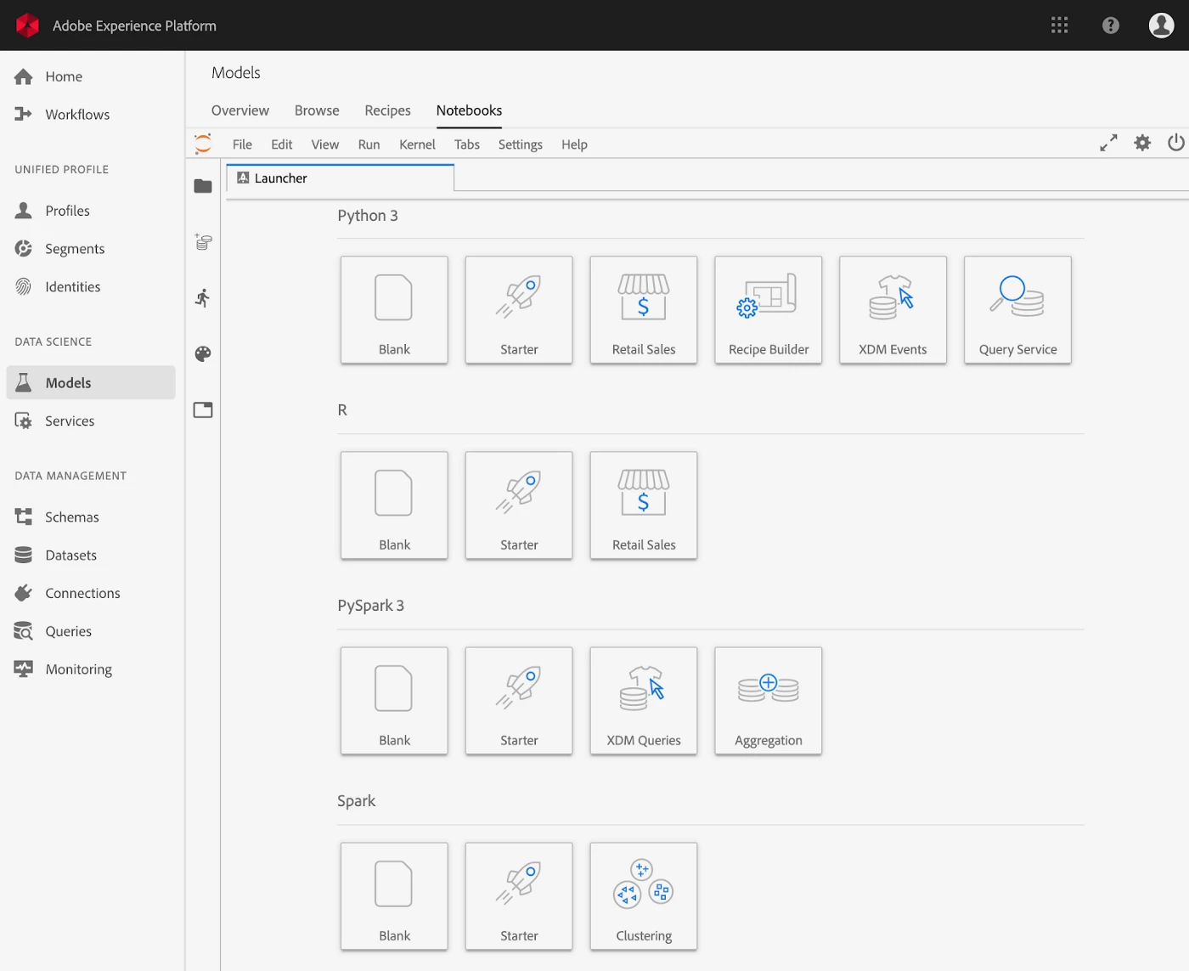
Task: Switch to the Browse tab
Action: [x=317, y=110]
